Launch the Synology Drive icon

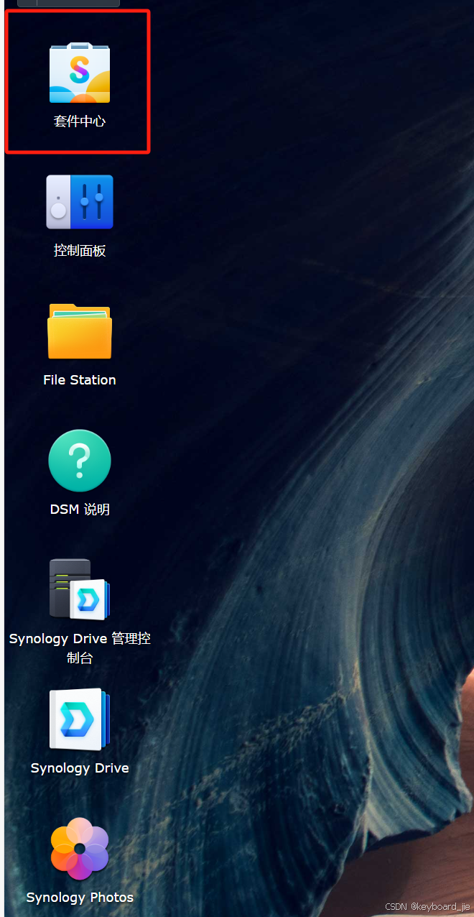pos(80,719)
